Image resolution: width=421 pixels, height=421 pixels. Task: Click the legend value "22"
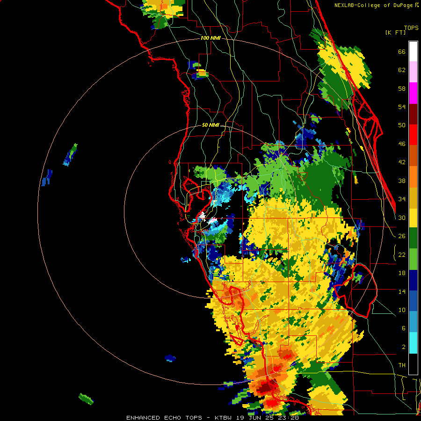[x=402, y=255]
